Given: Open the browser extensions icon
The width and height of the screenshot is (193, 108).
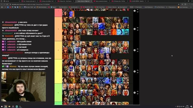Looking at the screenshot, I should pos(185,4).
